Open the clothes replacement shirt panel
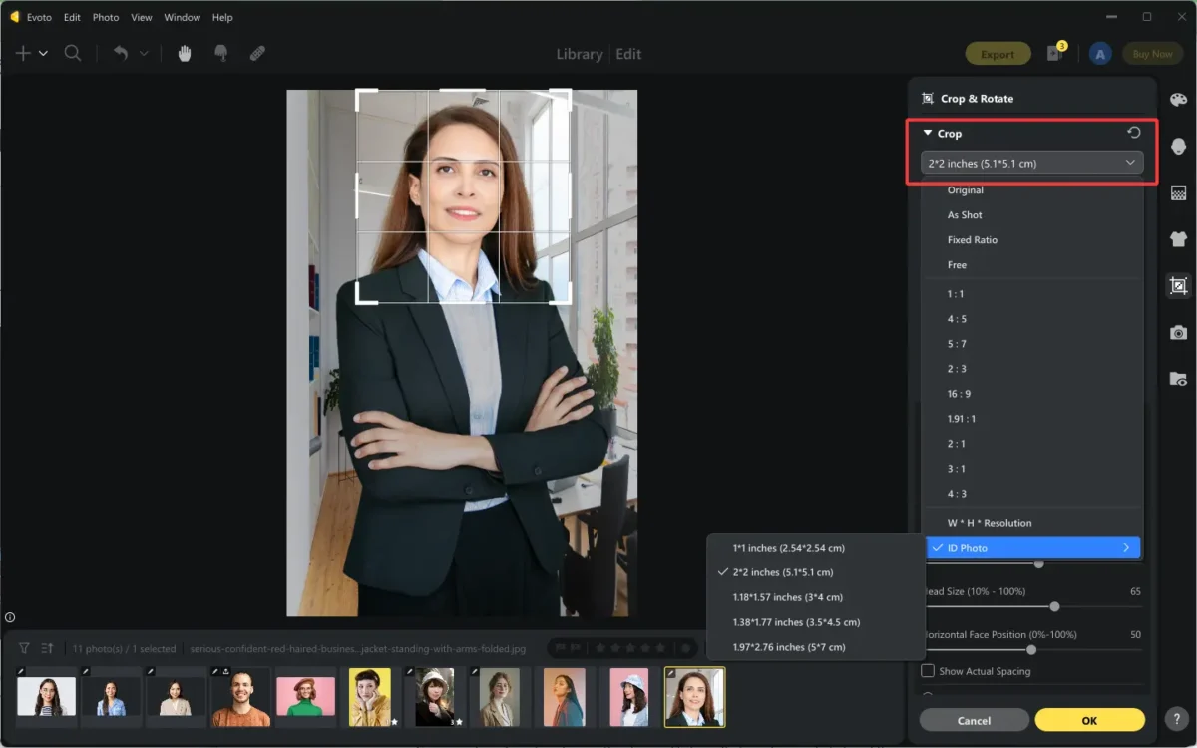 click(1179, 239)
